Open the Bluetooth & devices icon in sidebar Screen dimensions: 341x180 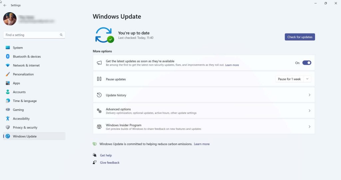(x=8, y=56)
